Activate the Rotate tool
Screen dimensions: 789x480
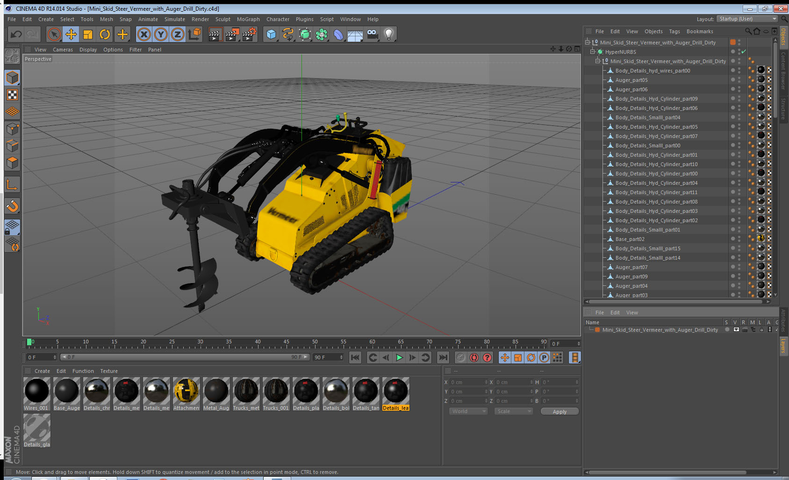105,34
